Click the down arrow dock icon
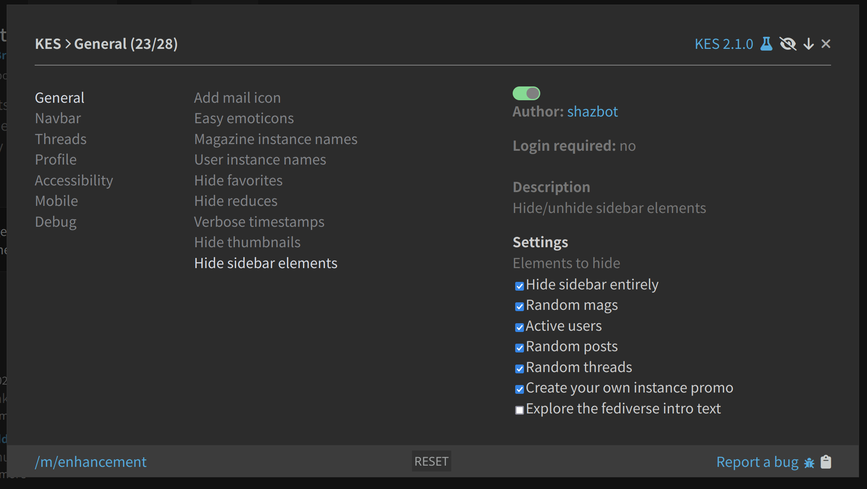867x489 pixels. click(809, 44)
